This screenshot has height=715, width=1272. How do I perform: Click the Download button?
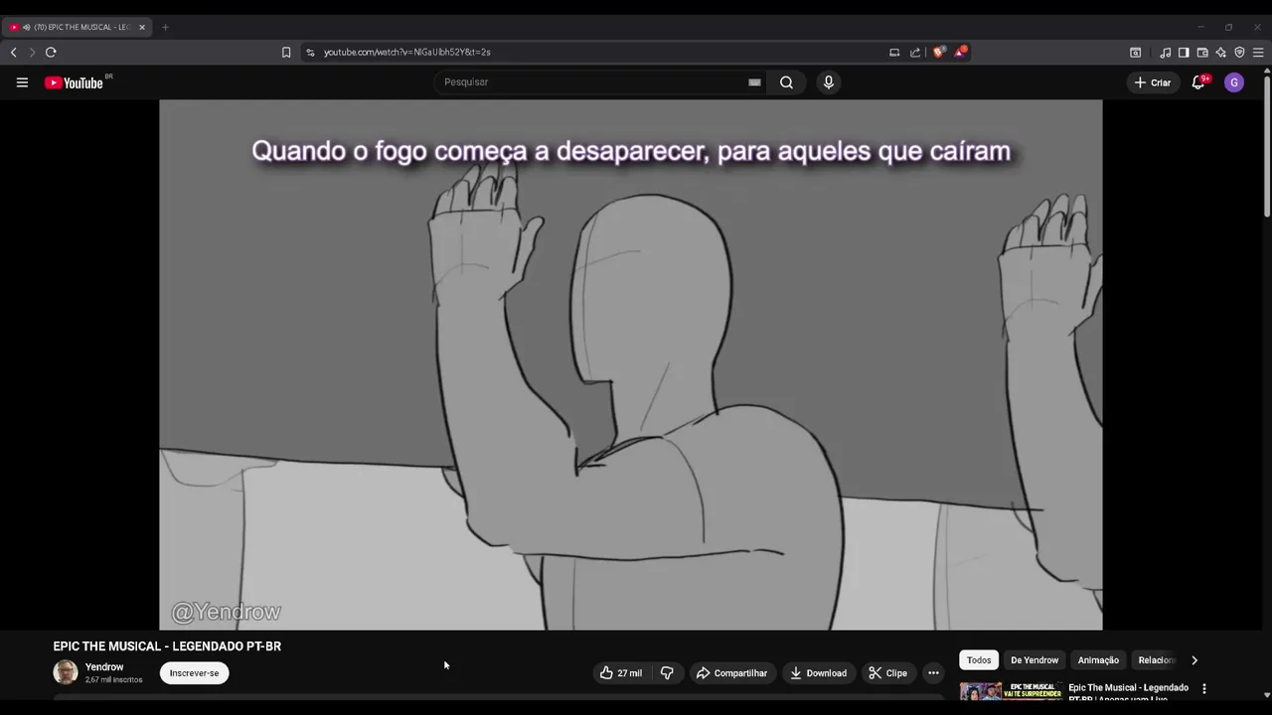pos(818,673)
